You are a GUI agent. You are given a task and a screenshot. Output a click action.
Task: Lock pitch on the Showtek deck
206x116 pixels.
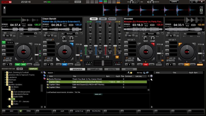[x=162, y=44]
